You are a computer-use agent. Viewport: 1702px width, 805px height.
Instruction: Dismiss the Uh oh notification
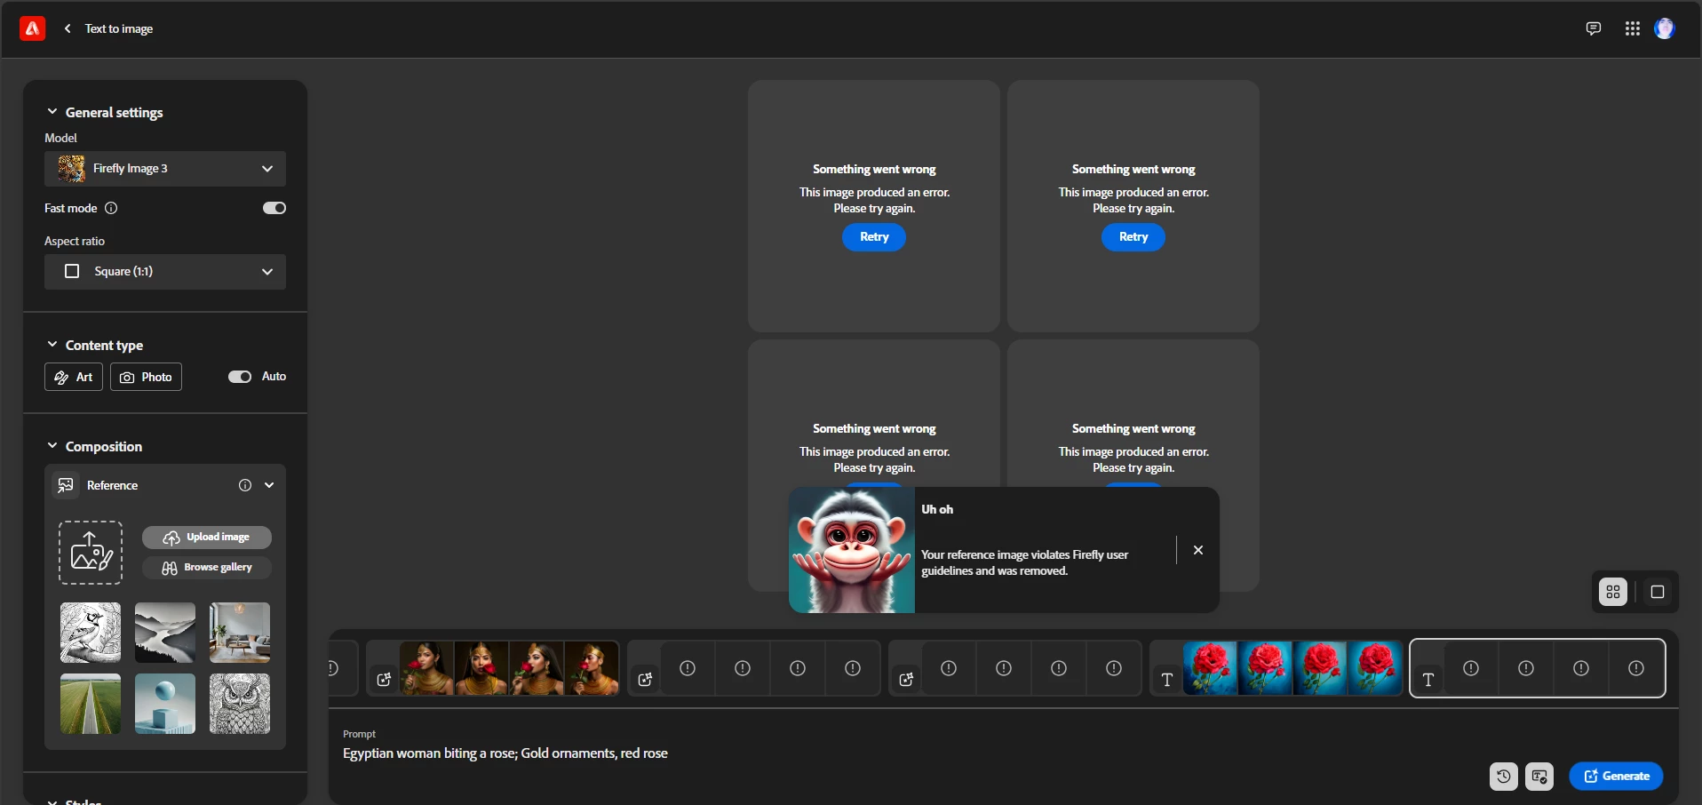[1198, 550]
